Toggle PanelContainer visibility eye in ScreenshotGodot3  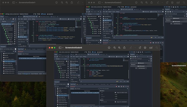point(68,63)
